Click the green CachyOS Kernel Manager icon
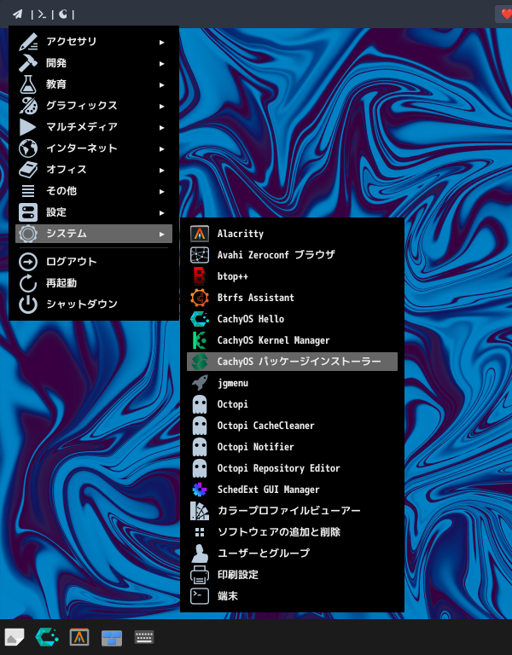Screen dimensions: 512x655 click(200, 340)
